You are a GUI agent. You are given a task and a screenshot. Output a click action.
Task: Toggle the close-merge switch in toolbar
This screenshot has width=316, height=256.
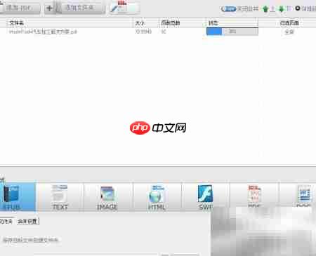[228, 9]
